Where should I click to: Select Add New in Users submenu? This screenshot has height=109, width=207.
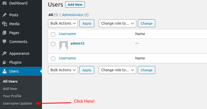tap(10, 89)
